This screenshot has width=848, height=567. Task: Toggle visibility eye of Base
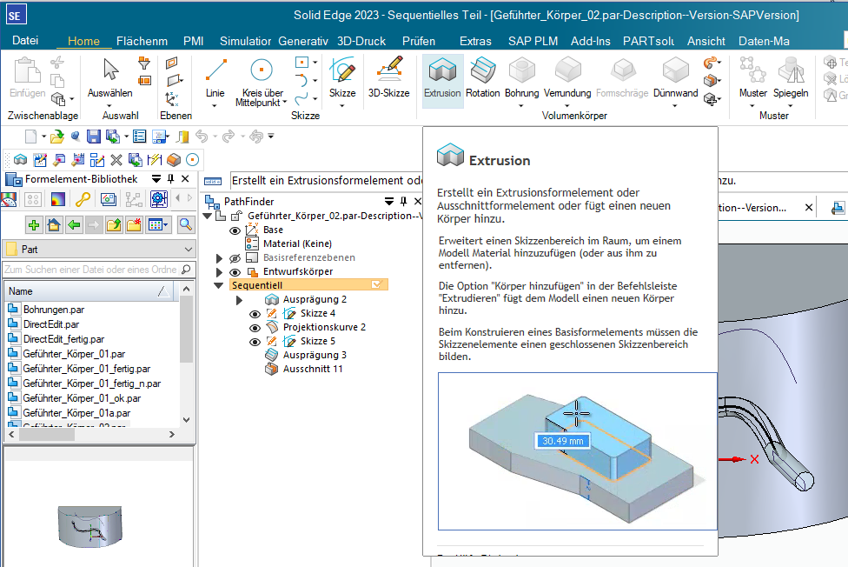pos(235,230)
